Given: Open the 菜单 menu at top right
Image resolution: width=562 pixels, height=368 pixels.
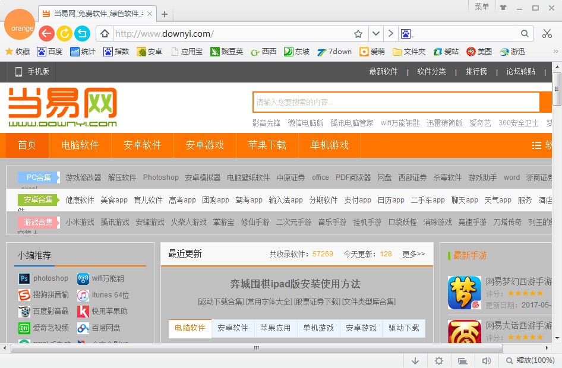Looking at the screenshot, I should point(481,7).
